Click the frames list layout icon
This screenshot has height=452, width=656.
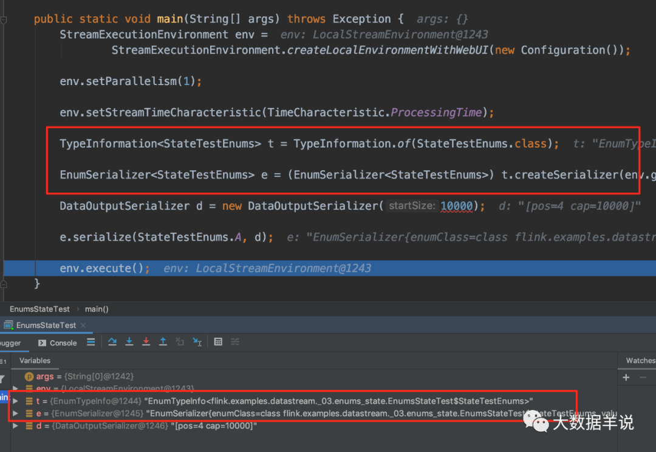point(4,361)
